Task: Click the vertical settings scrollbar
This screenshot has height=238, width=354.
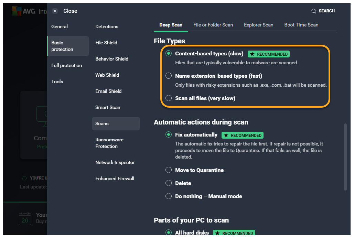Action: coord(345,156)
